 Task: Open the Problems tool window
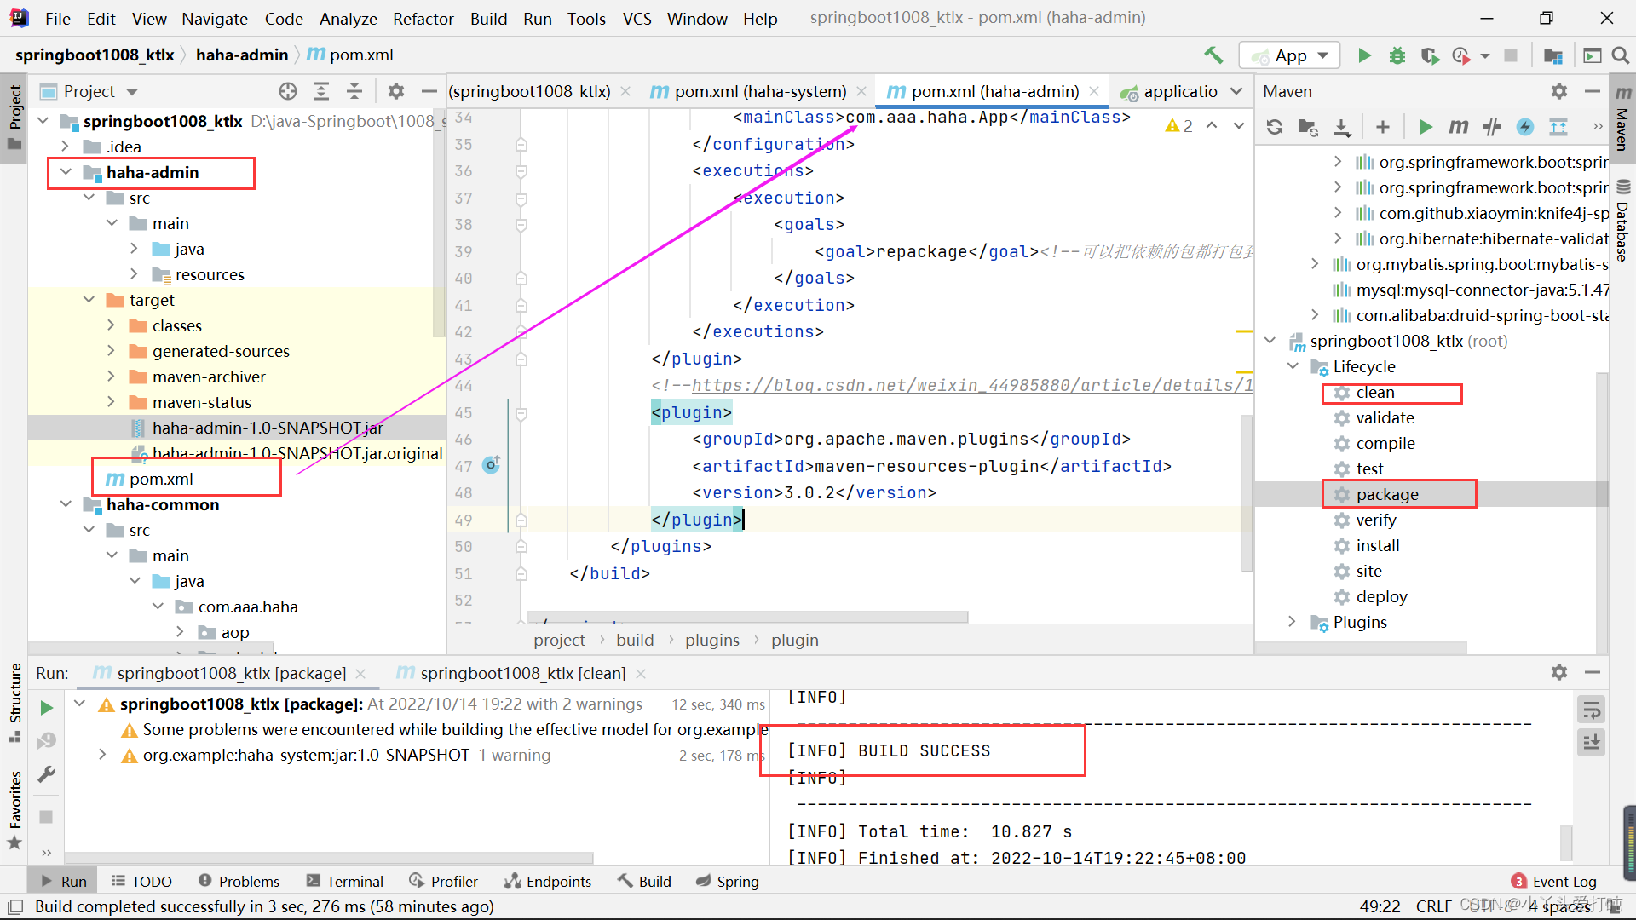239,881
